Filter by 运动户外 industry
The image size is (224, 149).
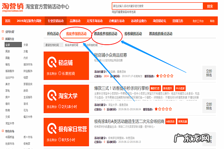tap(10, 77)
